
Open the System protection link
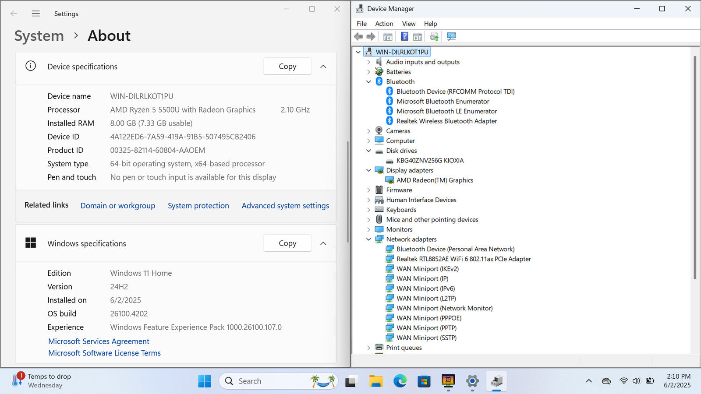(198, 206)
